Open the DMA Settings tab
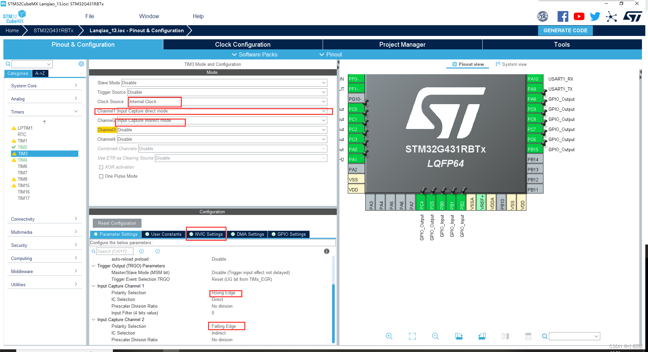Screen dimensions: 648x352 tap(247, 234)
